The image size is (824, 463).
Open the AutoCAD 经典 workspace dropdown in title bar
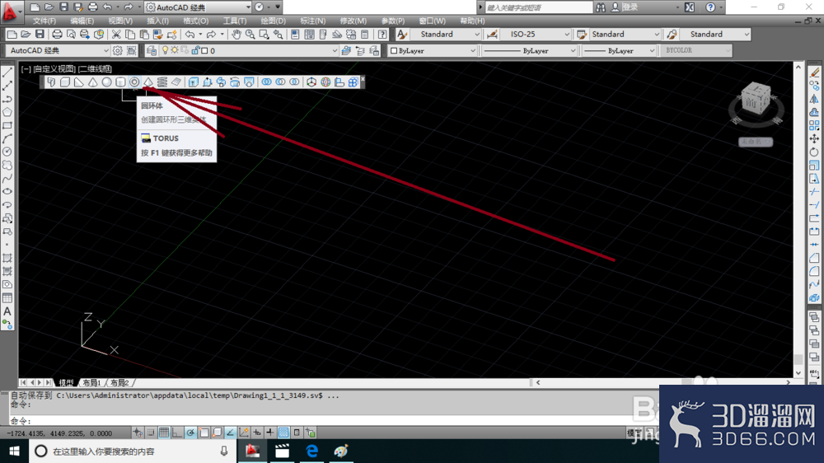coord(198,7)
